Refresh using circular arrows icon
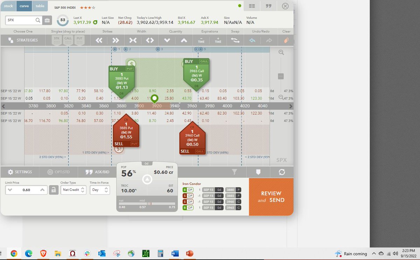This screenshot has width=420, height=260. pyautogui.click(x=282, y=172)
